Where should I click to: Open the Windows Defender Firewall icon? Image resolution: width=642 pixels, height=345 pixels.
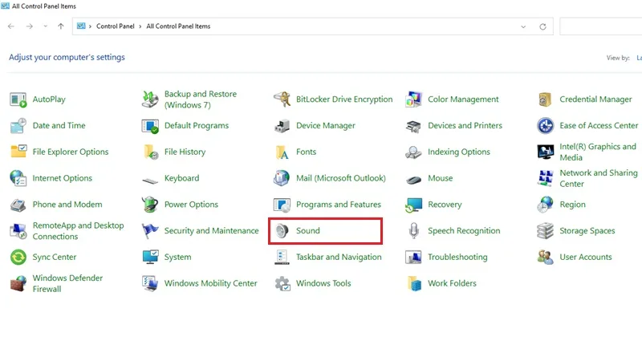18,283
